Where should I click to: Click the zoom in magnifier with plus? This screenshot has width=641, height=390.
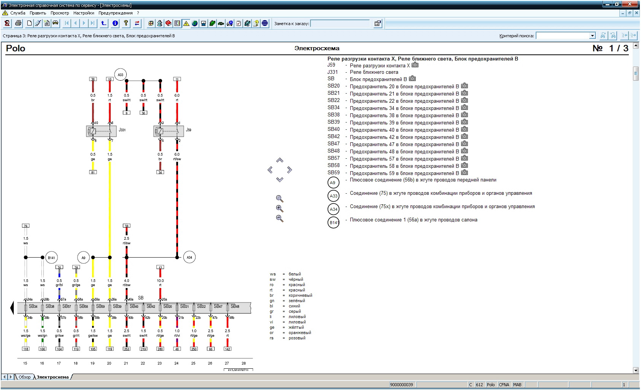tap(280, 209)
